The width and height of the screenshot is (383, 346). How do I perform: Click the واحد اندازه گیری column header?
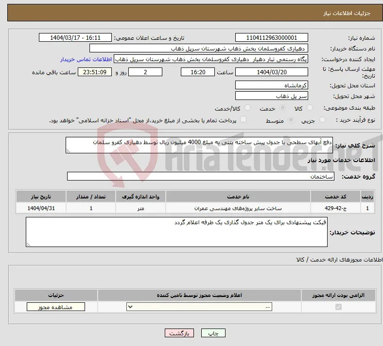[x=140, y=197]
